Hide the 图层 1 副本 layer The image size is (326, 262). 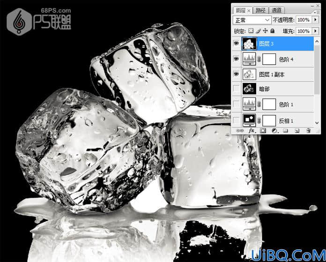(x=236, y=74)
